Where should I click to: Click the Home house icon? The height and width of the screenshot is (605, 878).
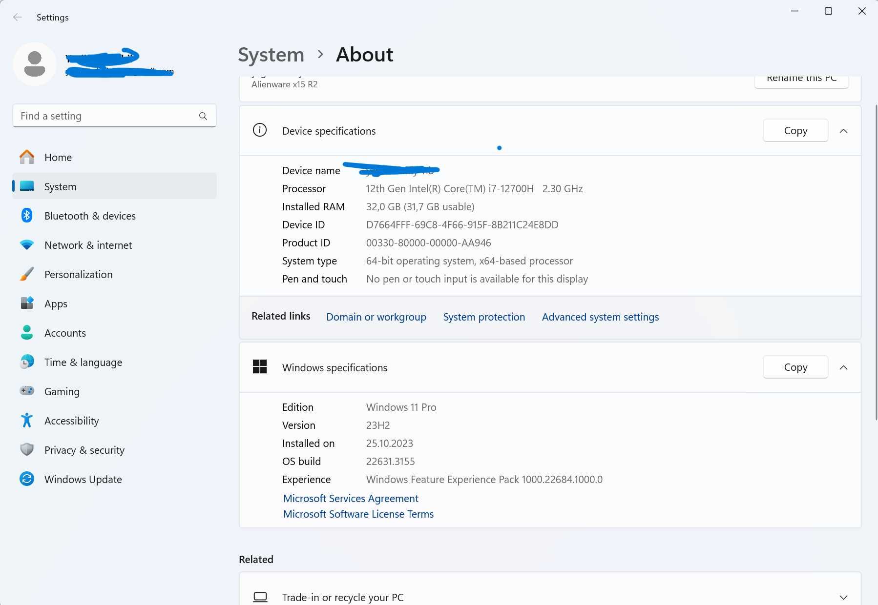point(27,157)
